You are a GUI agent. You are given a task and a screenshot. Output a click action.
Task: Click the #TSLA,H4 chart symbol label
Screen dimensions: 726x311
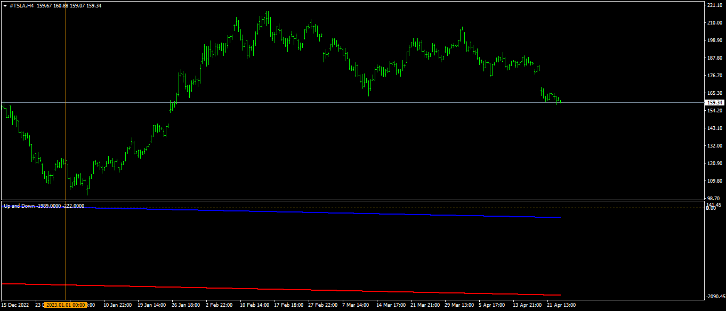[22, 5]
